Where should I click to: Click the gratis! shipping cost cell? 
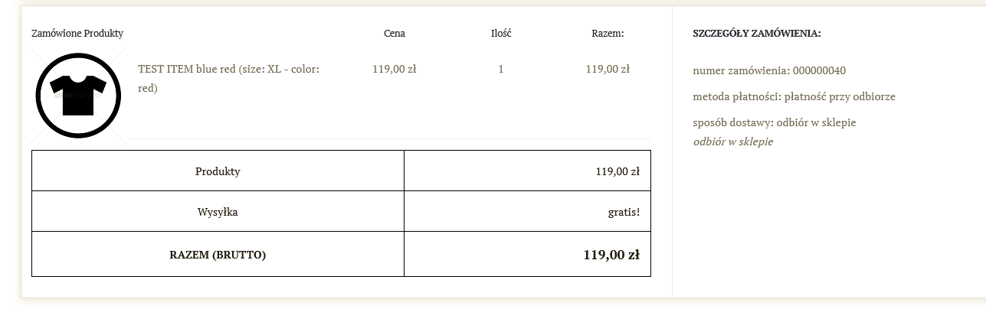tap(623, 212)
